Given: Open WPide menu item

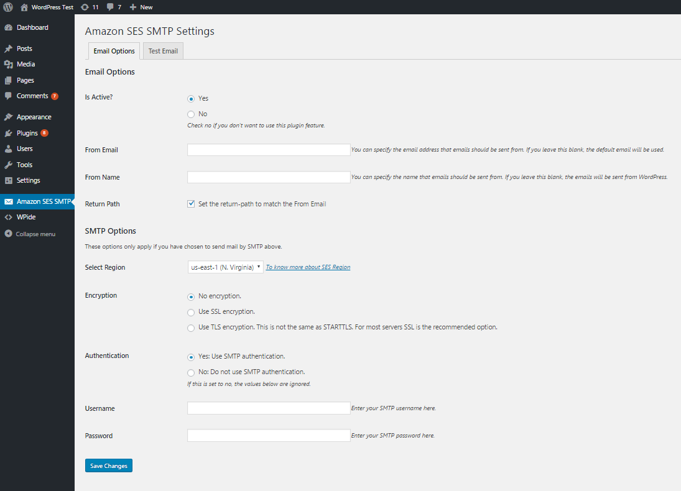Looking at the screenshot, I should 26,217.
